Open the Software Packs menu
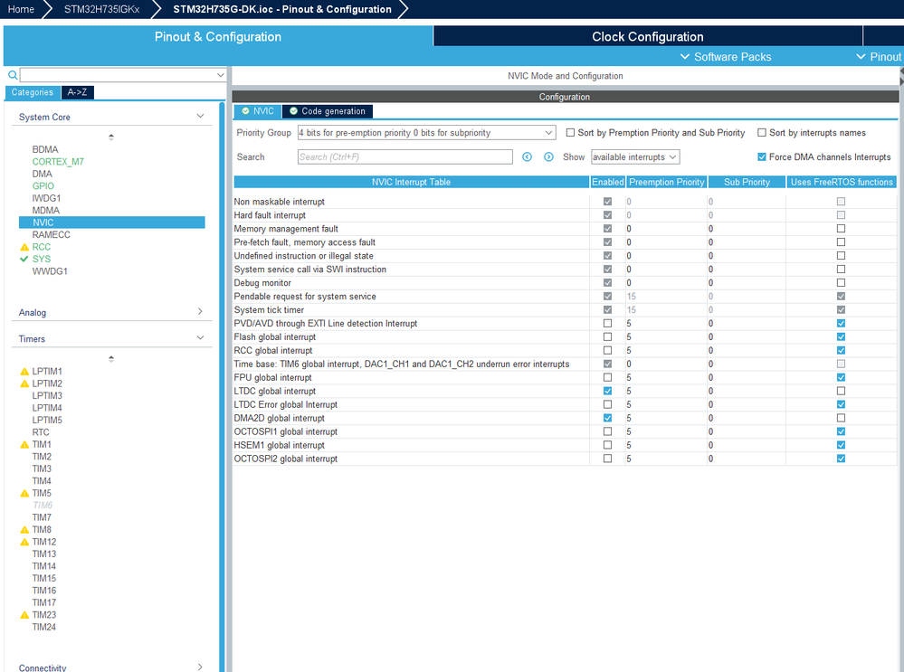 click(x=726, y=56)
